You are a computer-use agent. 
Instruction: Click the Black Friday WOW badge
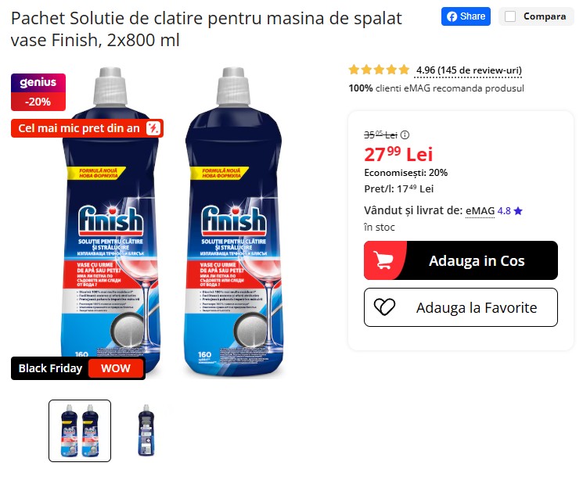coord(78,368)
